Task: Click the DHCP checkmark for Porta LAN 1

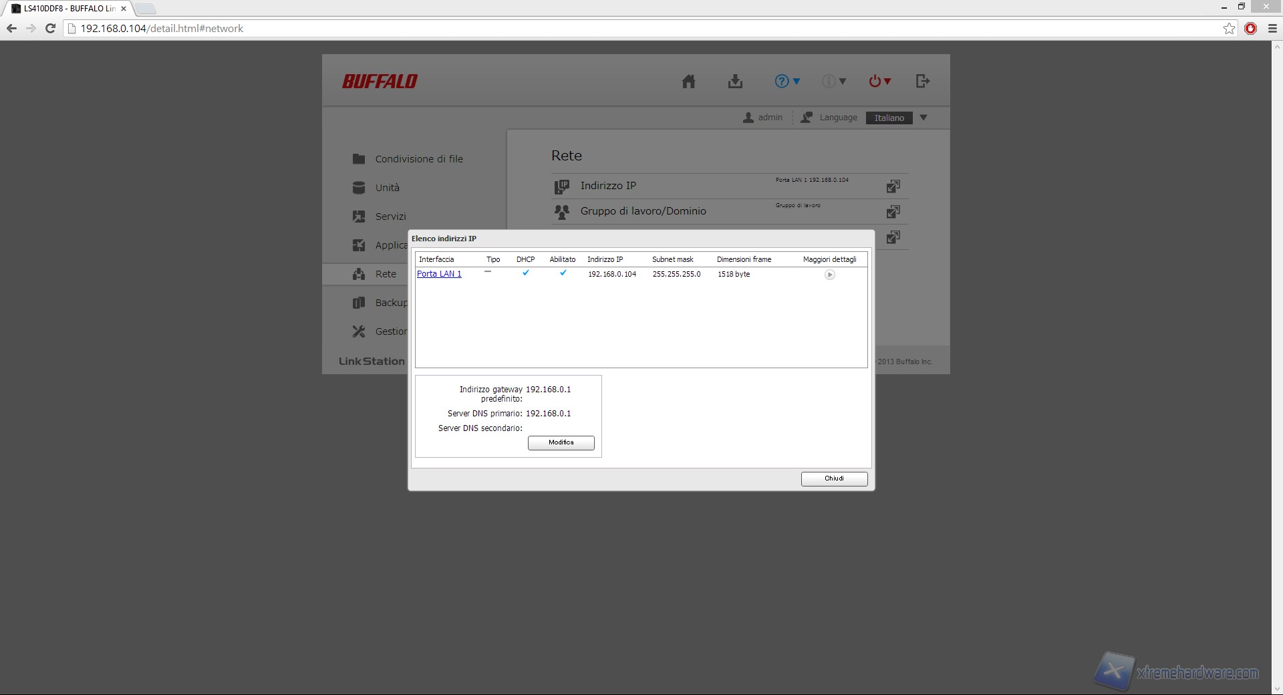Action: coord(526,273)
